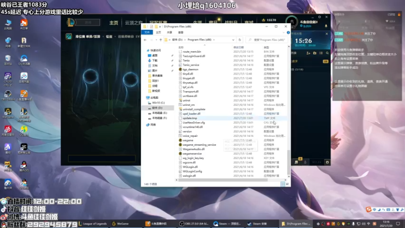
Task: Switch to the 主页 ribbon tab in Explorer
Action: coord(158,32)
